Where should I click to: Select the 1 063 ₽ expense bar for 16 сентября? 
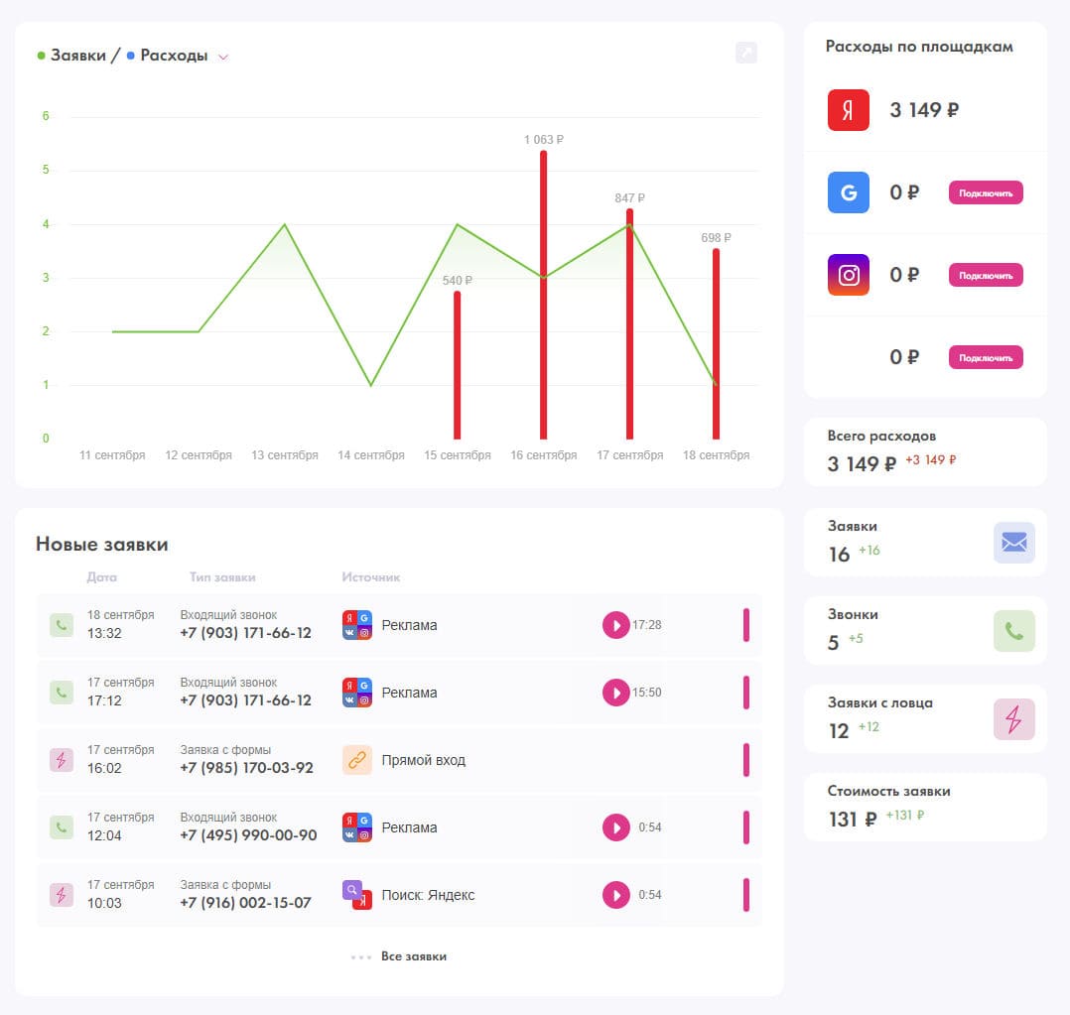click(x=543, y=295)
